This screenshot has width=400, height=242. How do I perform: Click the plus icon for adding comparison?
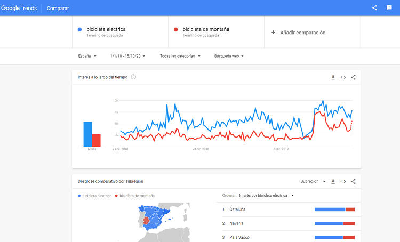coord(273,33)
